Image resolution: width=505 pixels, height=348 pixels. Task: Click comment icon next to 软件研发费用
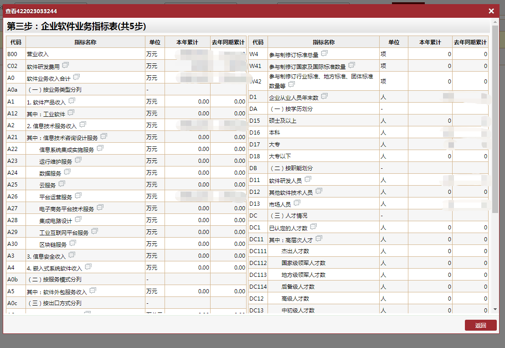66,65
